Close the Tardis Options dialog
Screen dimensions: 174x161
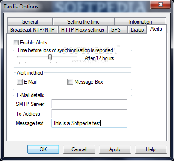pos(161,5)
